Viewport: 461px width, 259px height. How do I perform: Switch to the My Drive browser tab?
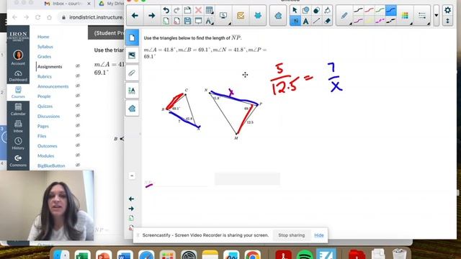(111, 4)
